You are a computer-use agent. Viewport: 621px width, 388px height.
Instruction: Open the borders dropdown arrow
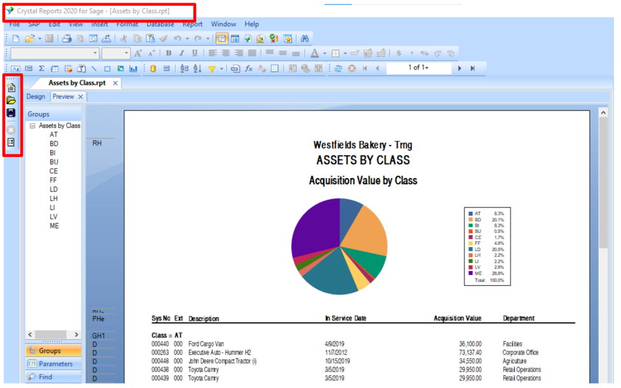click(345, 53)
